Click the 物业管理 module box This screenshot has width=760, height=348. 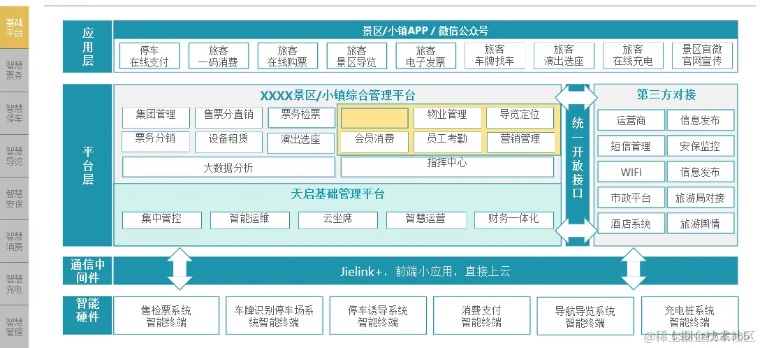tap(447, 117)
